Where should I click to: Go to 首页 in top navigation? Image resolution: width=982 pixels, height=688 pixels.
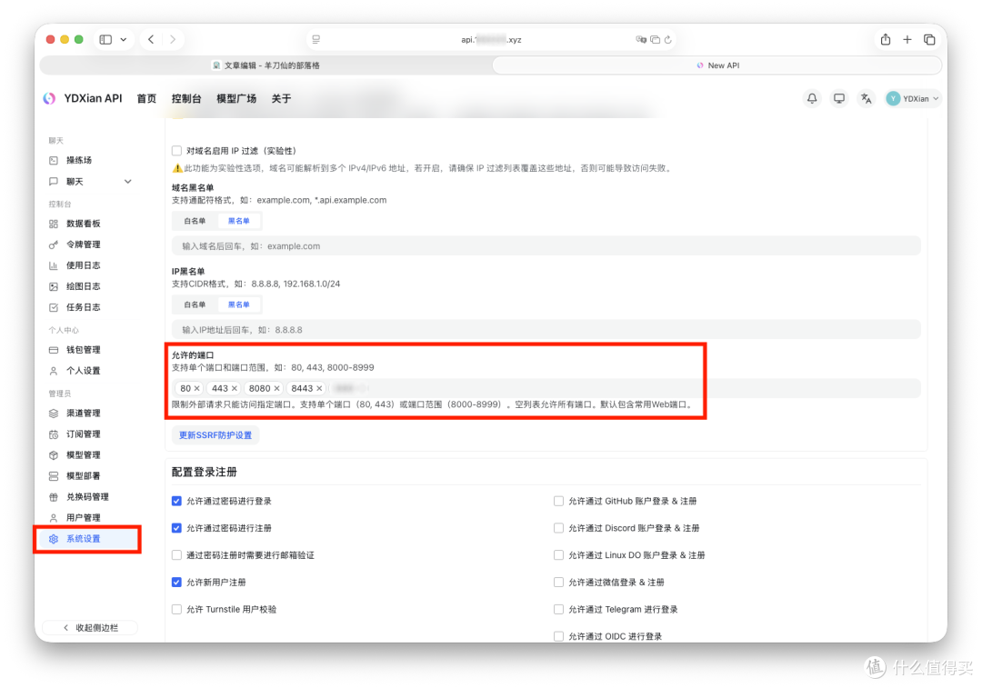[146, 98]
